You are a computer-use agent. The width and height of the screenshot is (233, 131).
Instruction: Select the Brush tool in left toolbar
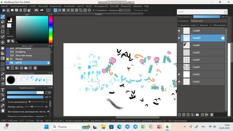coord(3,17)
